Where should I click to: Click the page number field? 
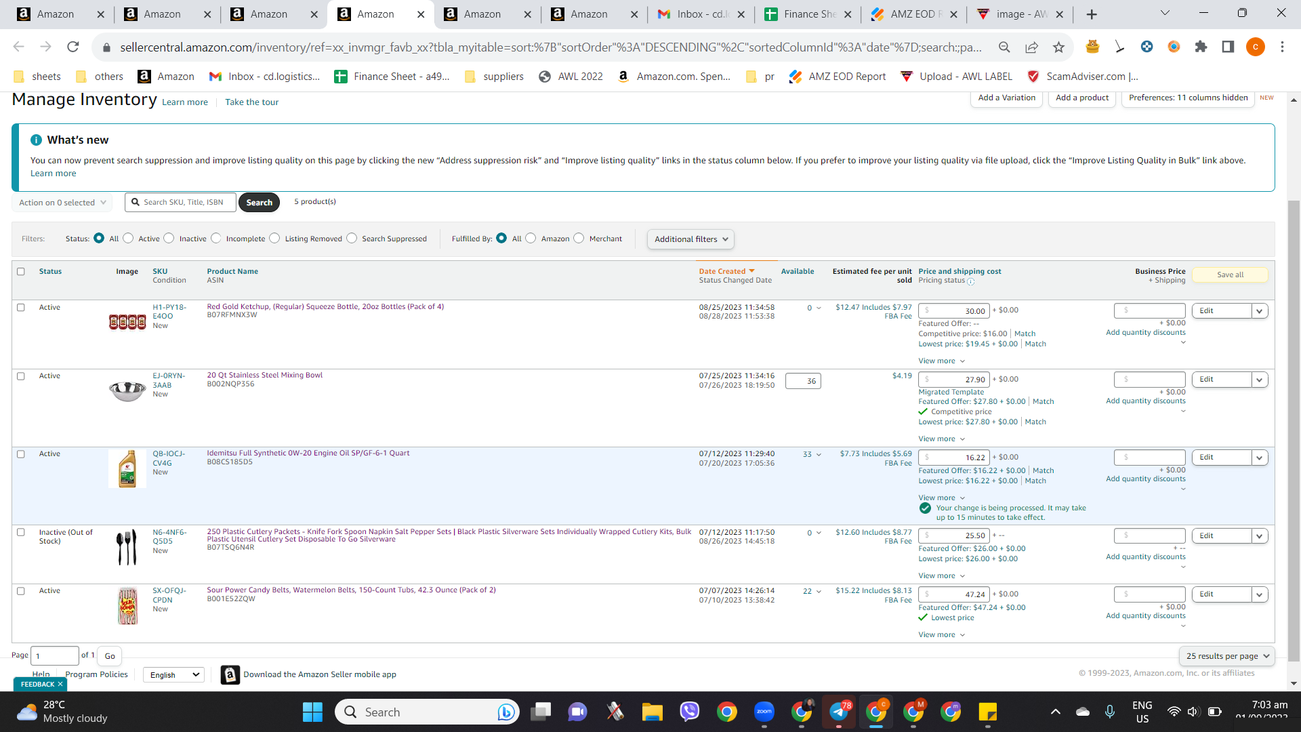(55, 655)
